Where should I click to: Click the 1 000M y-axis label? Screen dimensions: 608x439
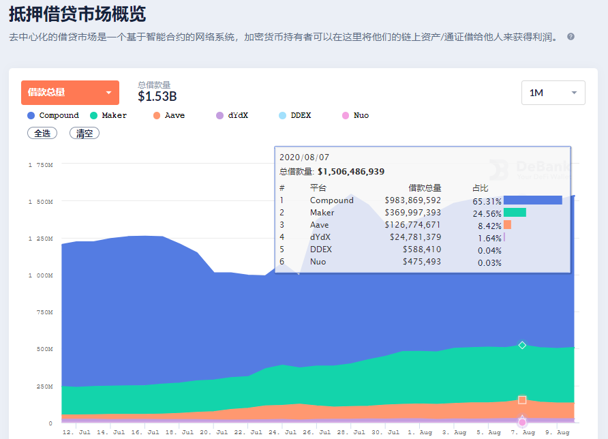pos(40,275)
